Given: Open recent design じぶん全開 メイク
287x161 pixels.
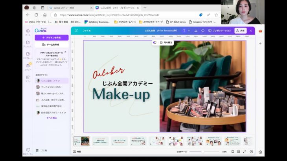Looking at the screenshot, I should pos(52,80).
